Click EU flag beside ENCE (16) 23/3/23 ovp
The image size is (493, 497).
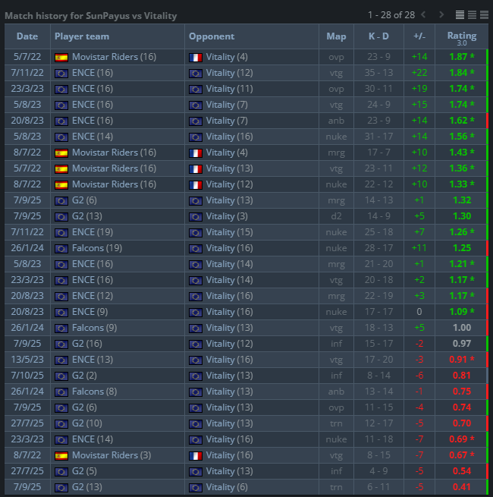(x=61, y=90)
